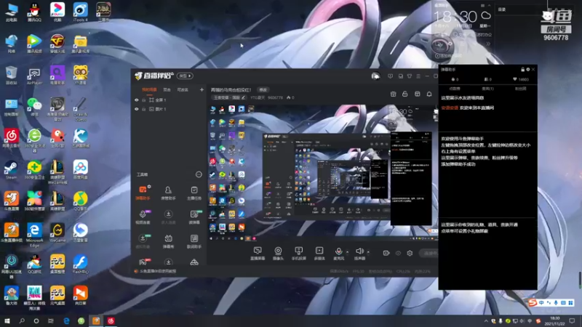Toggle the preview eye icon in the bottom toolbar

click(x=398, y=253)
